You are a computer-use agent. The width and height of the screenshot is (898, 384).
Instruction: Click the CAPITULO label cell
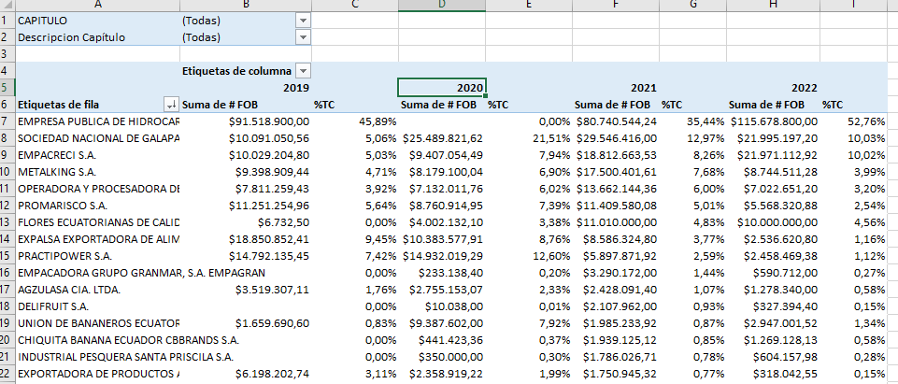coord(98,21)
